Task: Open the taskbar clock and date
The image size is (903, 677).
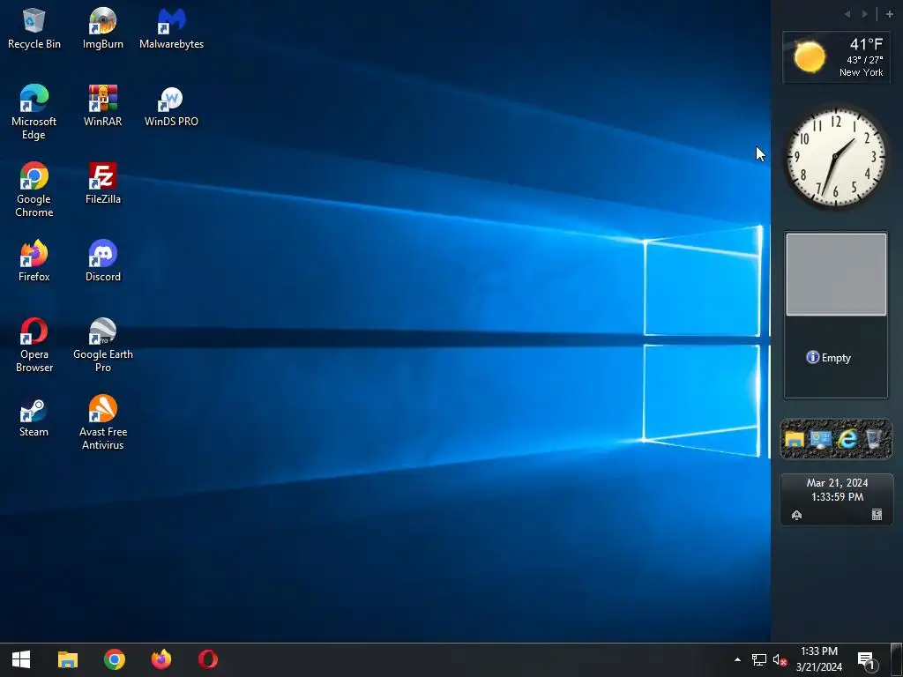Action: pyautogui.click(x=819, y=659)
